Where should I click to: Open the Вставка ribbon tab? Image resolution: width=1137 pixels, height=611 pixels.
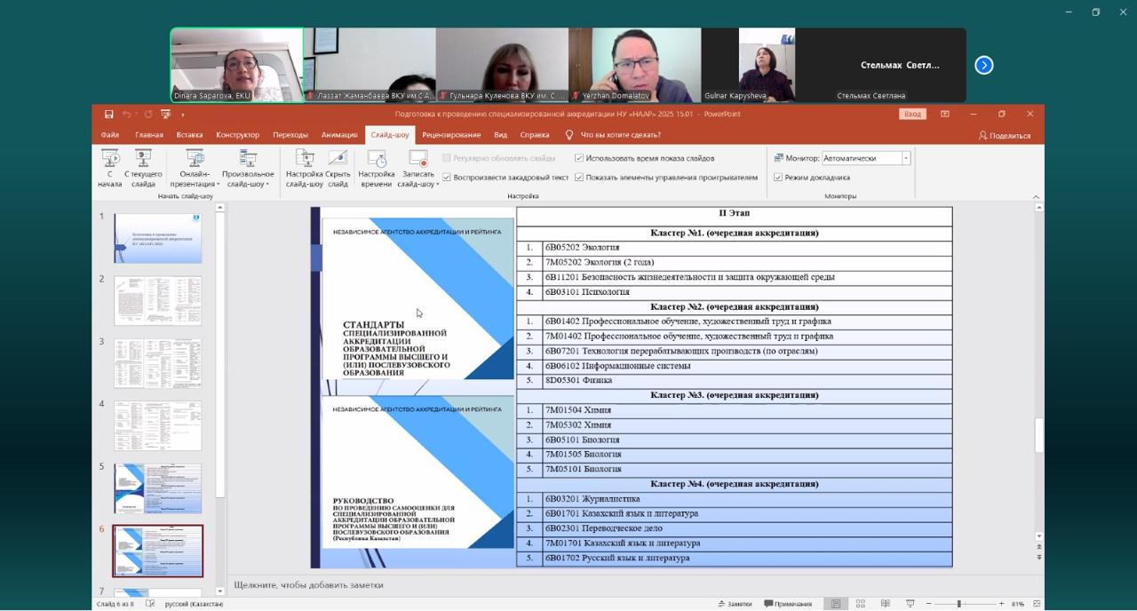[x=189, y=135]
